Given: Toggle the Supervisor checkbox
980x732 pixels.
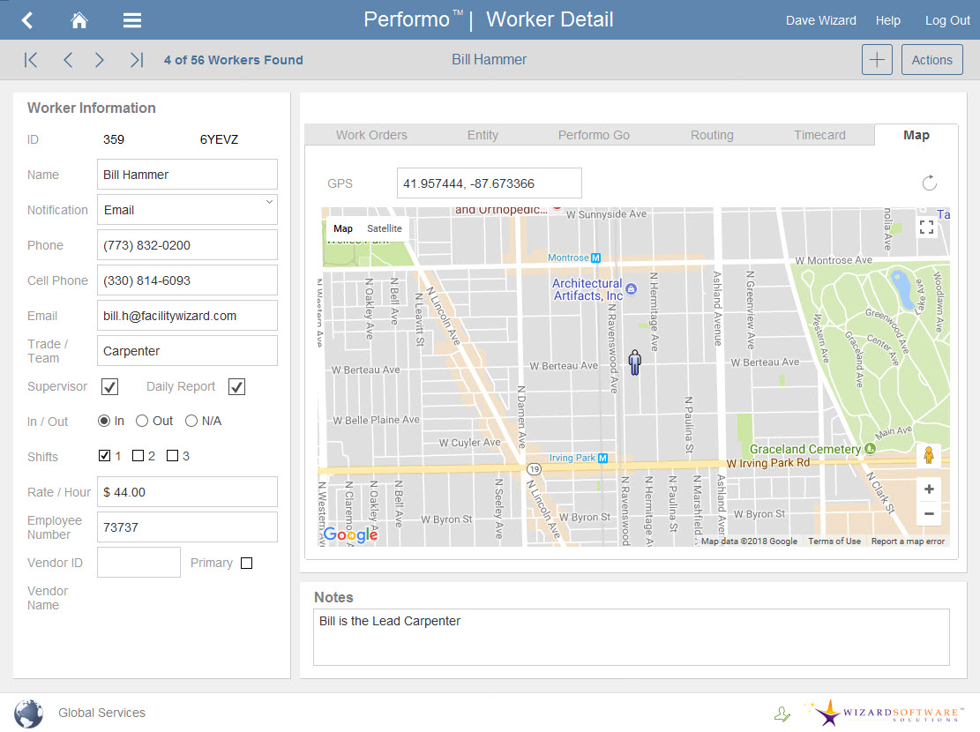Looking at the screenshot, I should 110,387.
